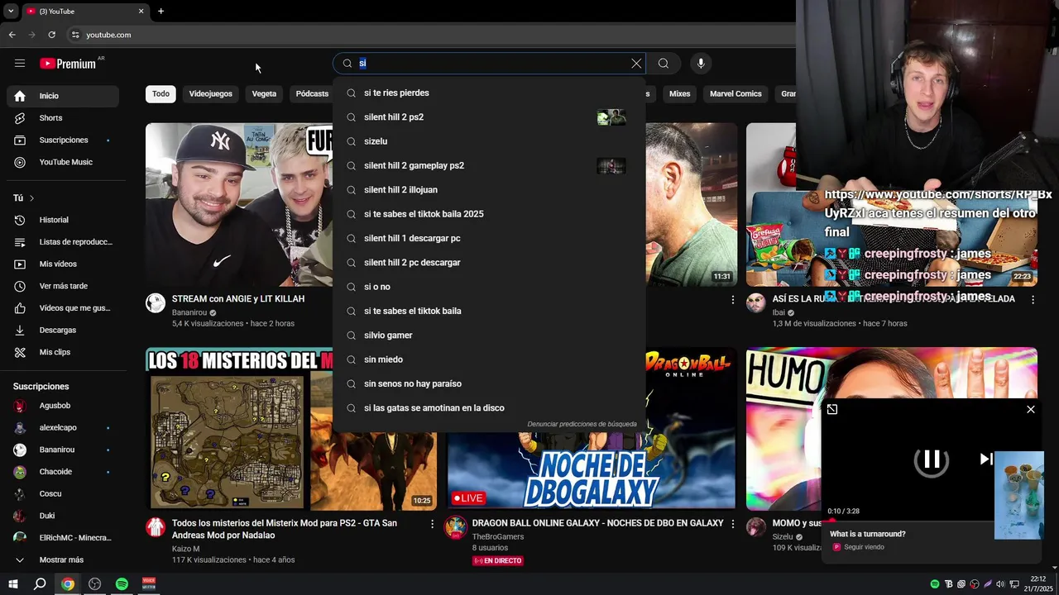The height and width of the screenshot is (595, 1059).
Task: Open Coscu channel subscription
Action: [x=63, y=493]
